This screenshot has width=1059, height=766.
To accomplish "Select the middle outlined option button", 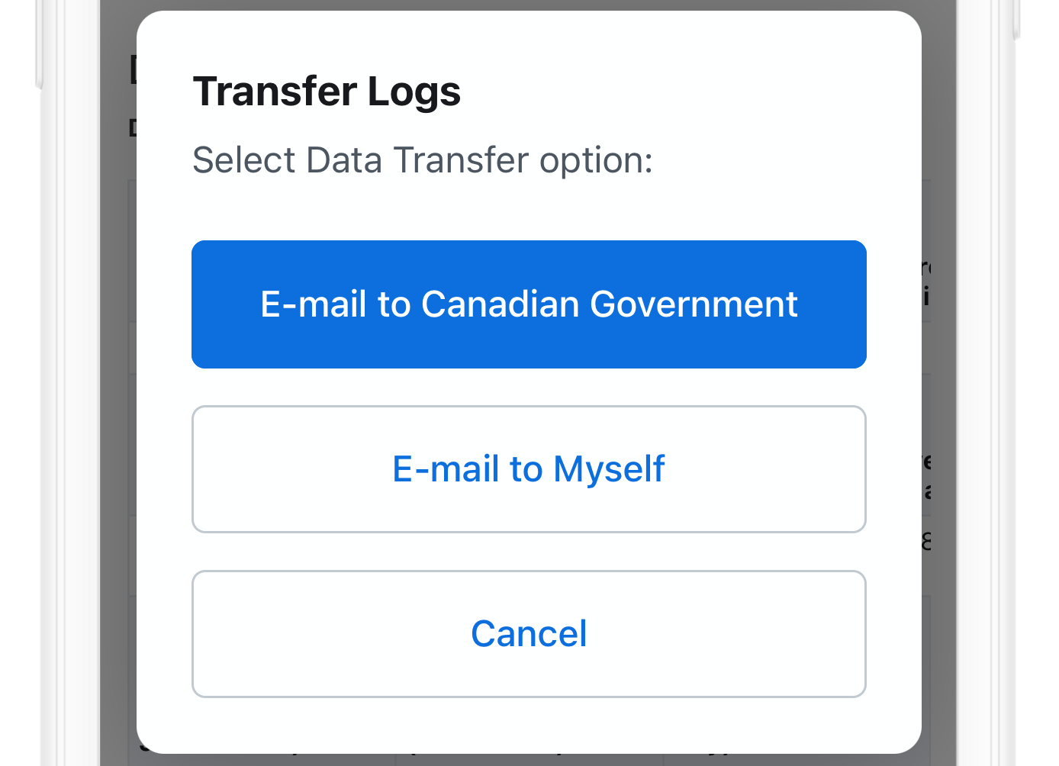I will pyautogui.click(x=529, y=468).
